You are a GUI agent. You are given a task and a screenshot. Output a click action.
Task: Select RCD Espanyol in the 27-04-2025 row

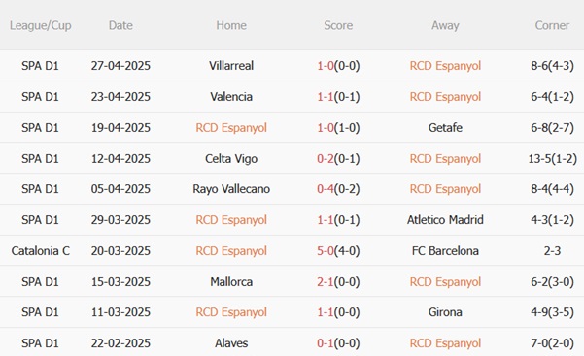[x=445, y=66]
